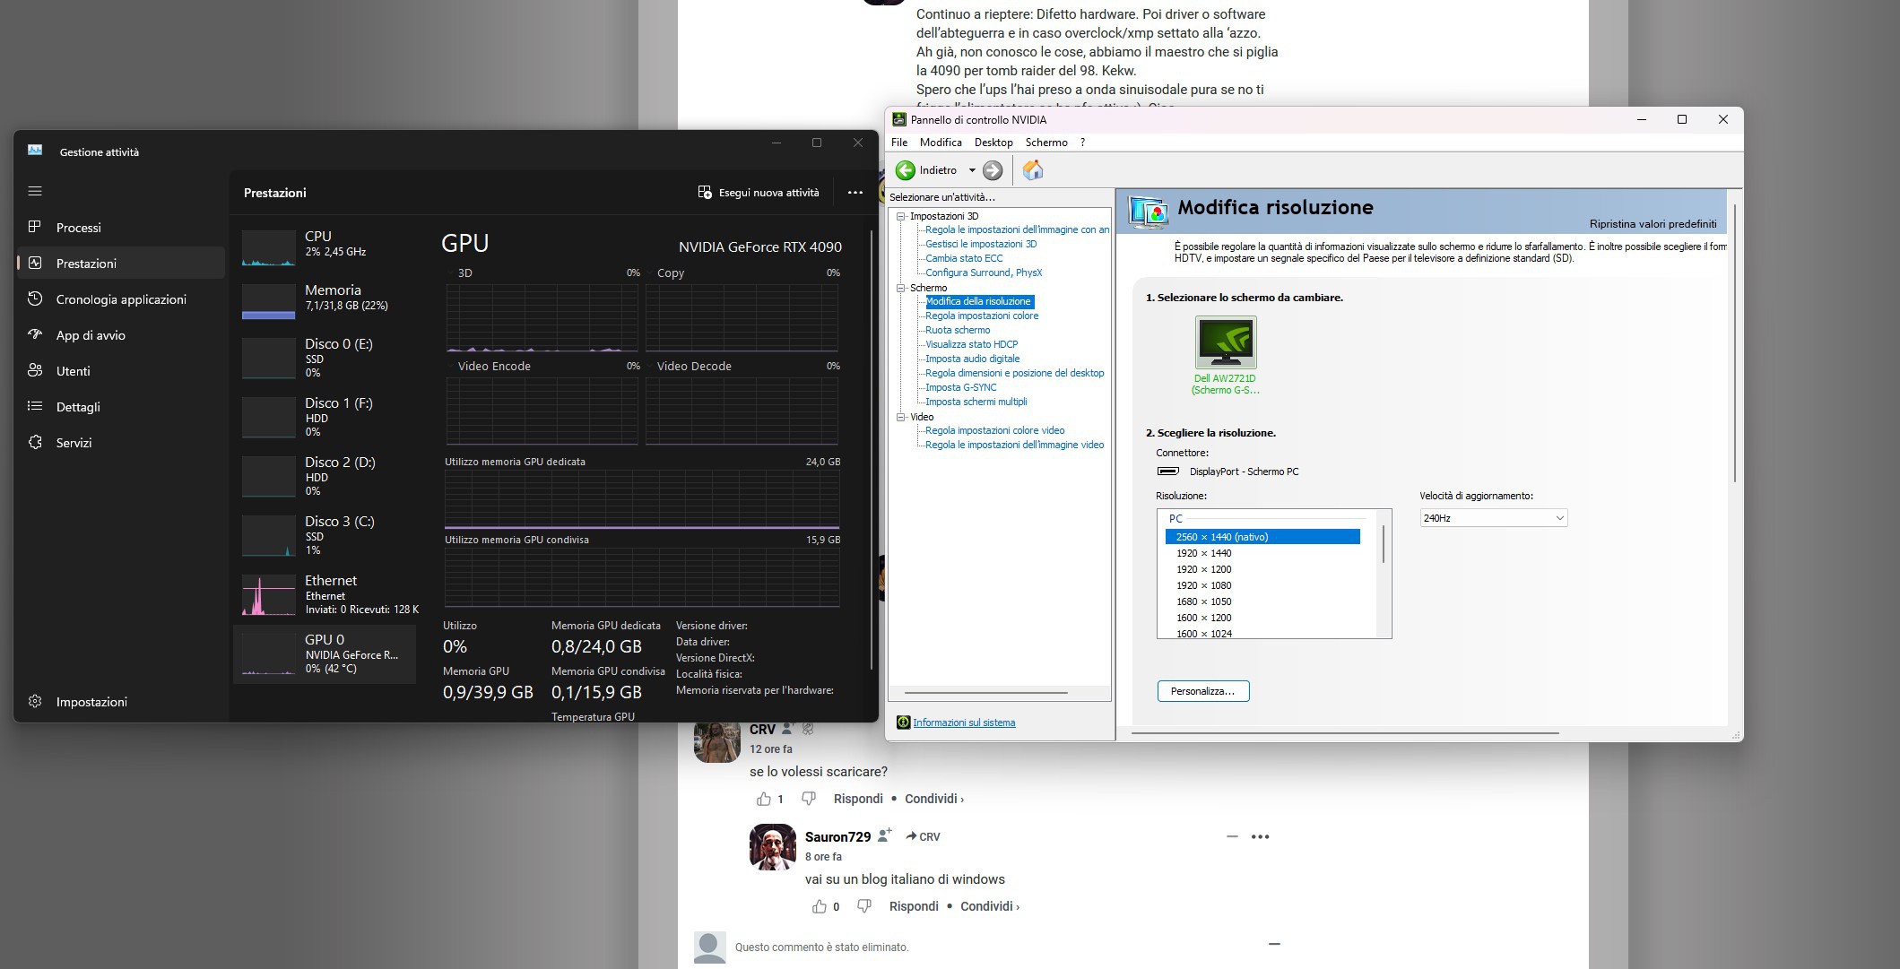Viewport: 1900px width, 969px height.
Task: Like CRV's comment with thumbs up
Action: click(x=763, y=799)
